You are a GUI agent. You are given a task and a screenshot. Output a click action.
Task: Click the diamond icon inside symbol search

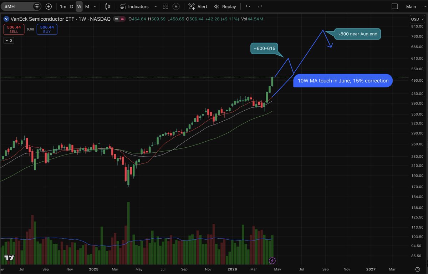click(x=37, y=6)
